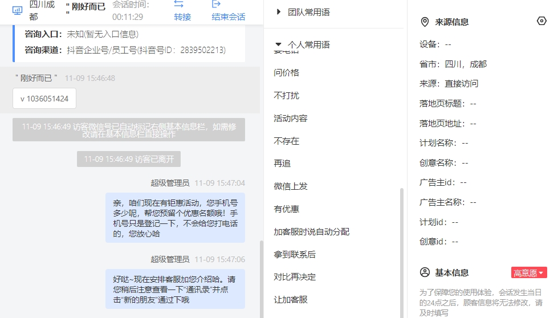This screenshot has width=558, height=318.
Task: Click the 广告主名称 field
Action: [x=447, y=202]
